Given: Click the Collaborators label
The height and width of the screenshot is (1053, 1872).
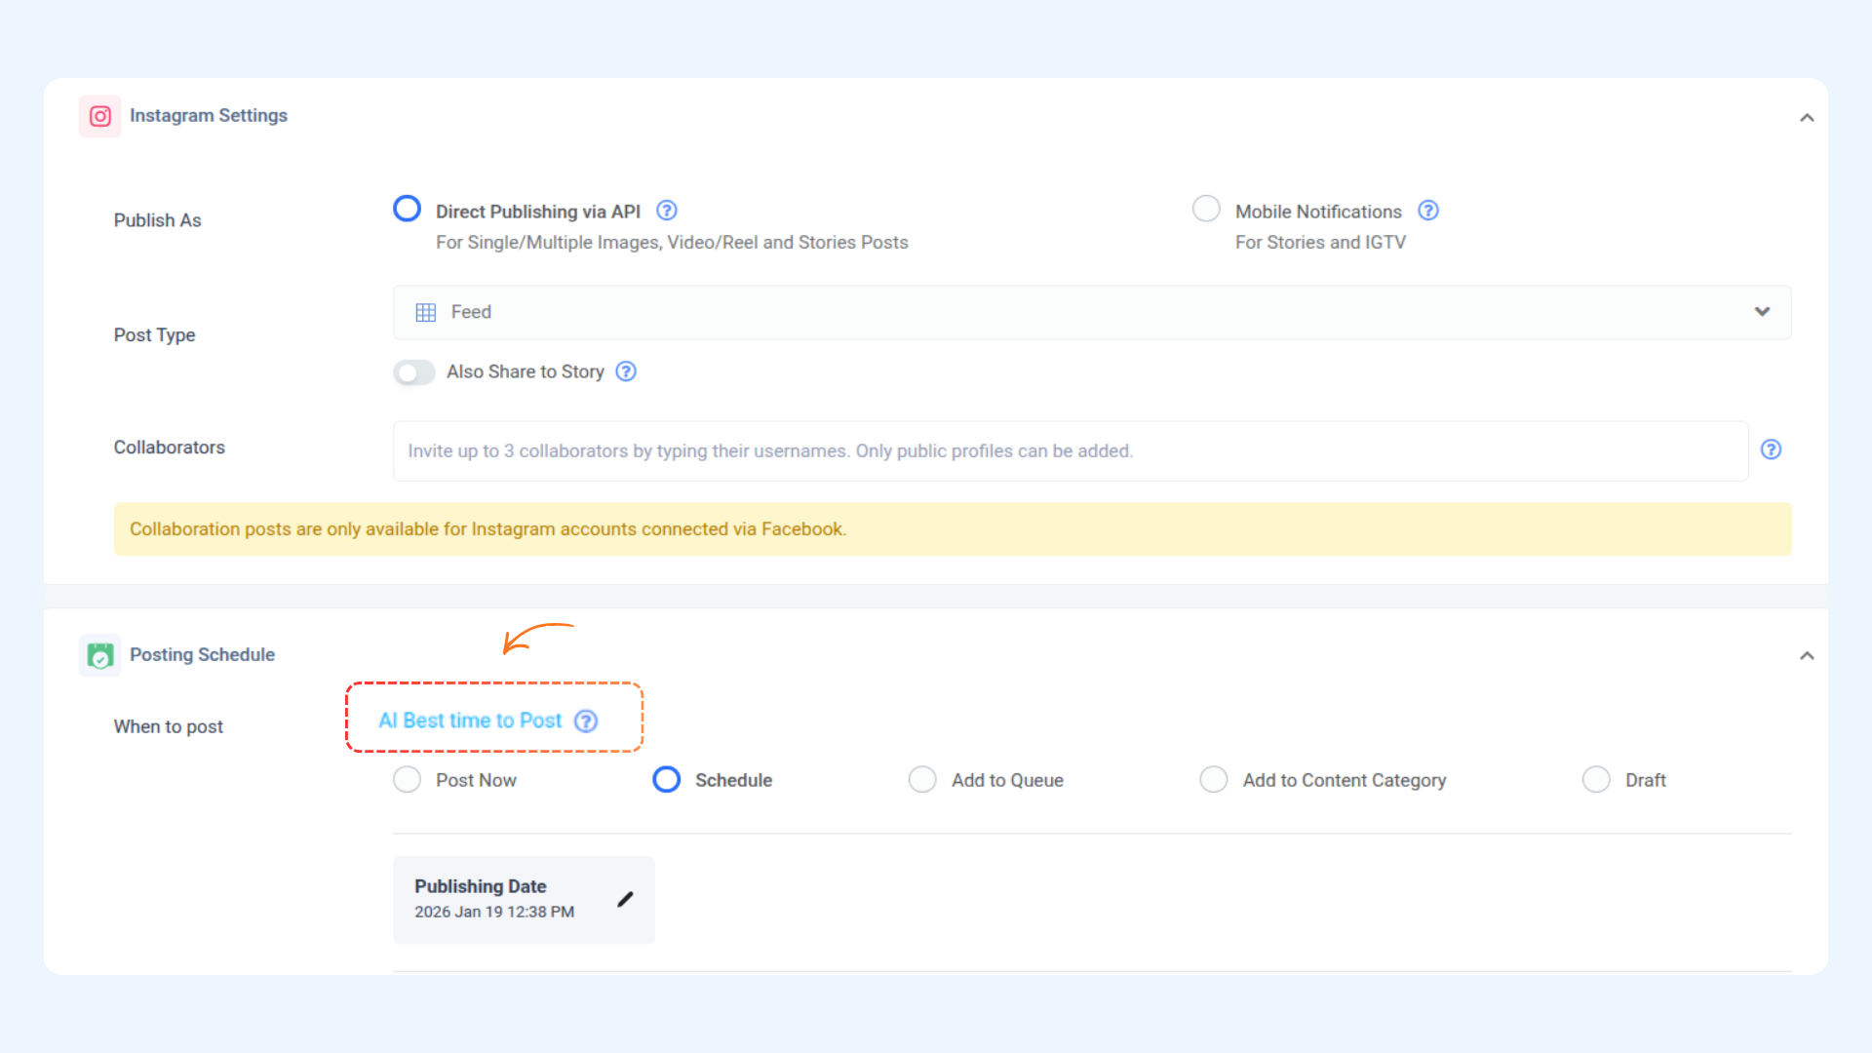Looking at the screenshot, I should tap(169, 448).
